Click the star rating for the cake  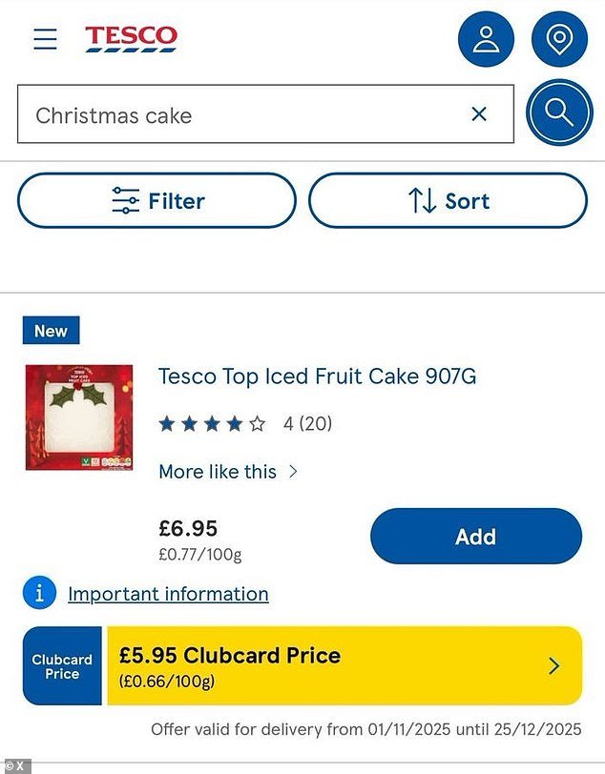click(x=212, y=424)
